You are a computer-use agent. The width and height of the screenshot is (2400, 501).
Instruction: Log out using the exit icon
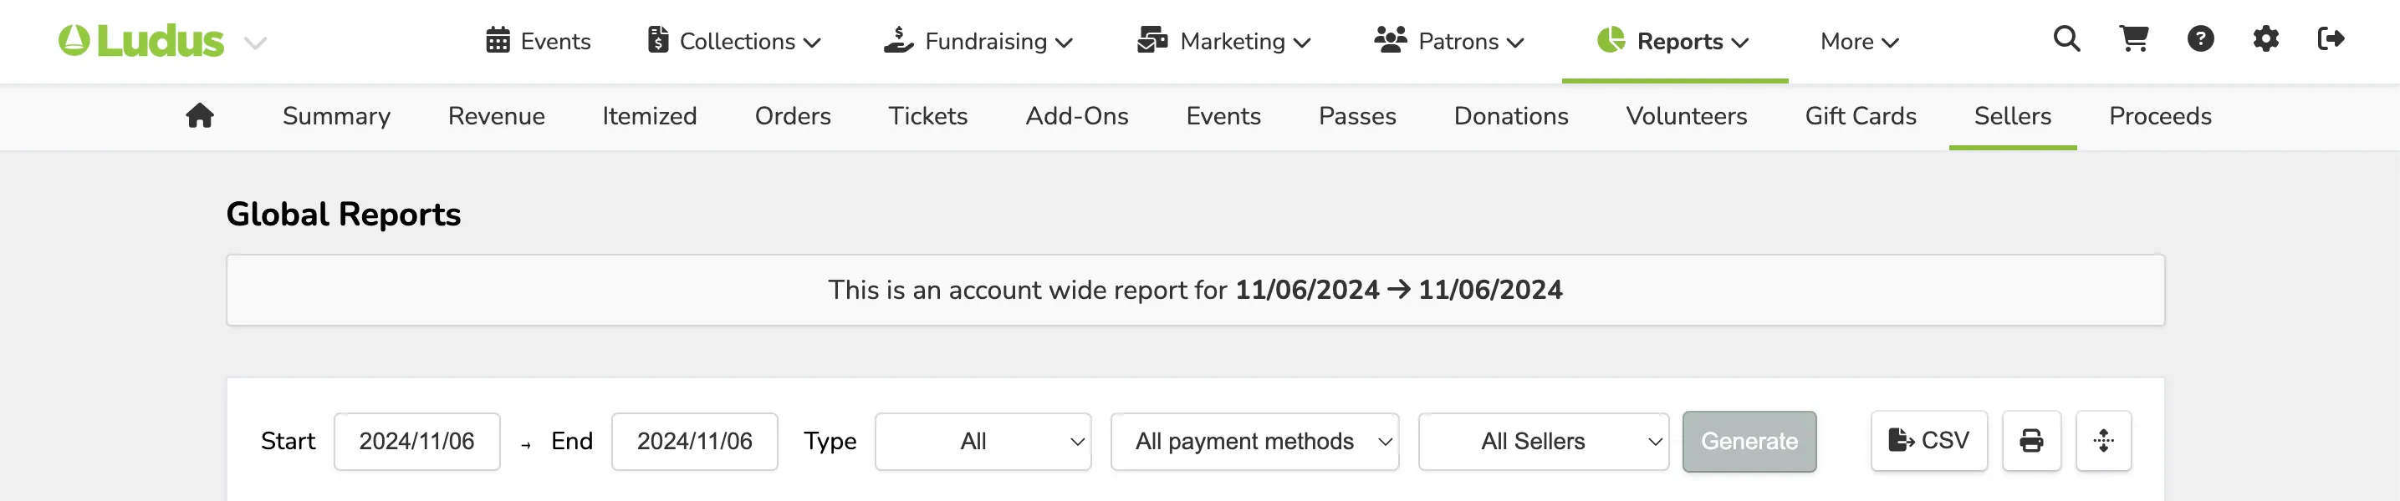[x=2330, y=39]
